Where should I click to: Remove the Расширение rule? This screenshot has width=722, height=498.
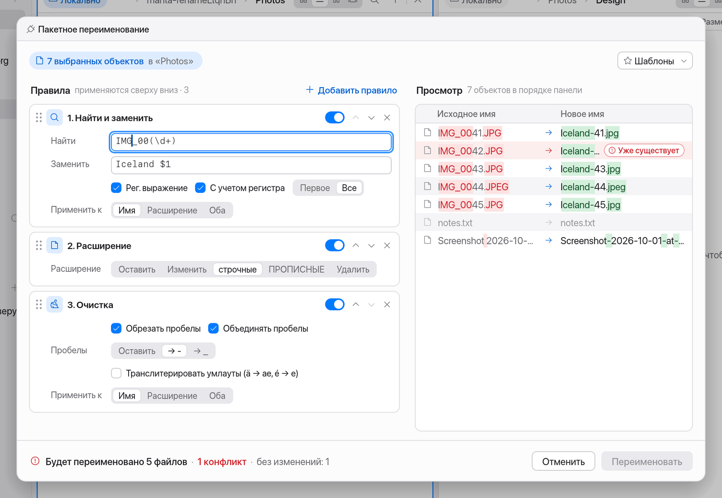click(x=387, y=246)
